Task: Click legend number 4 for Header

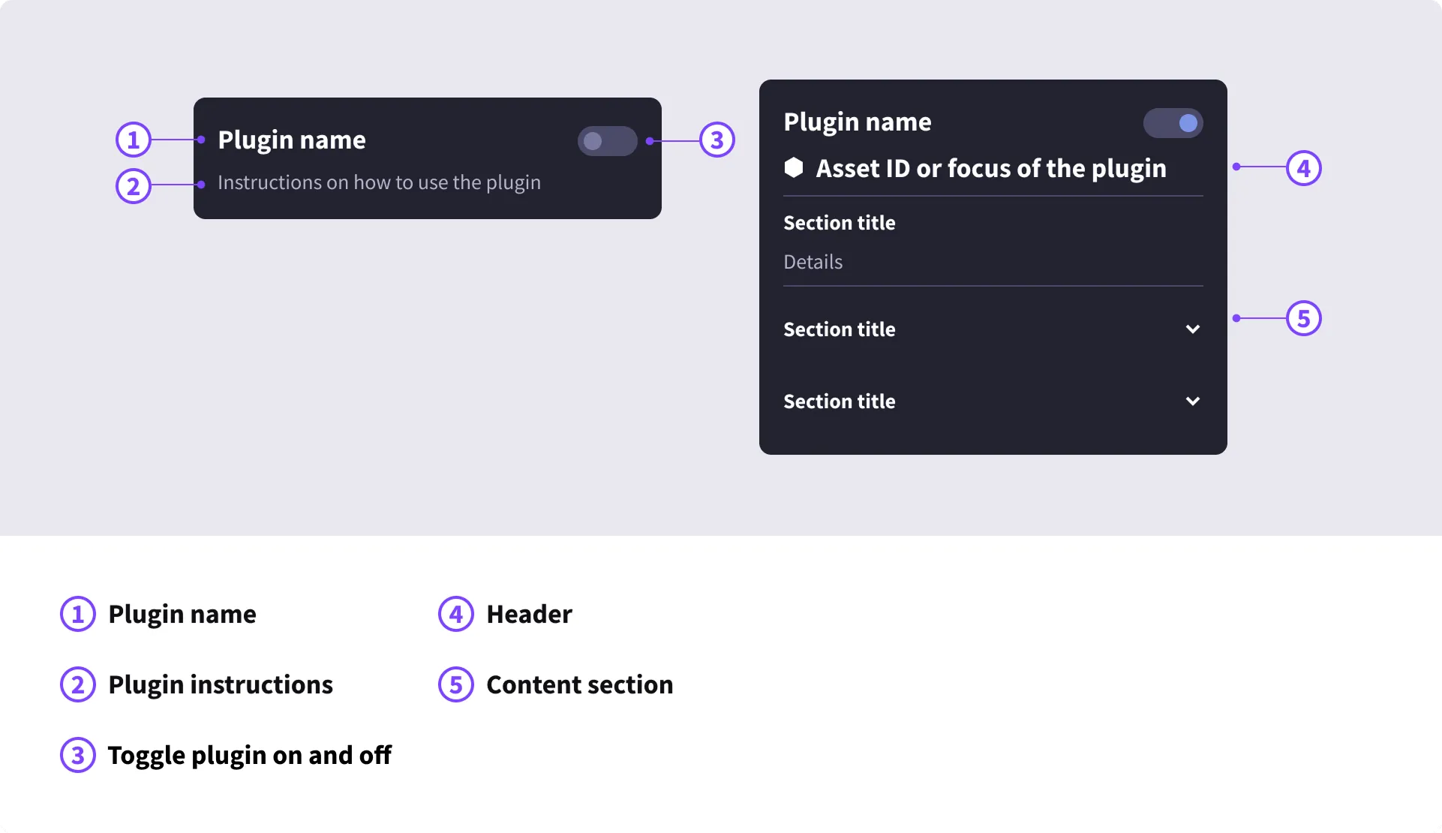Action: tap(455, 614)
